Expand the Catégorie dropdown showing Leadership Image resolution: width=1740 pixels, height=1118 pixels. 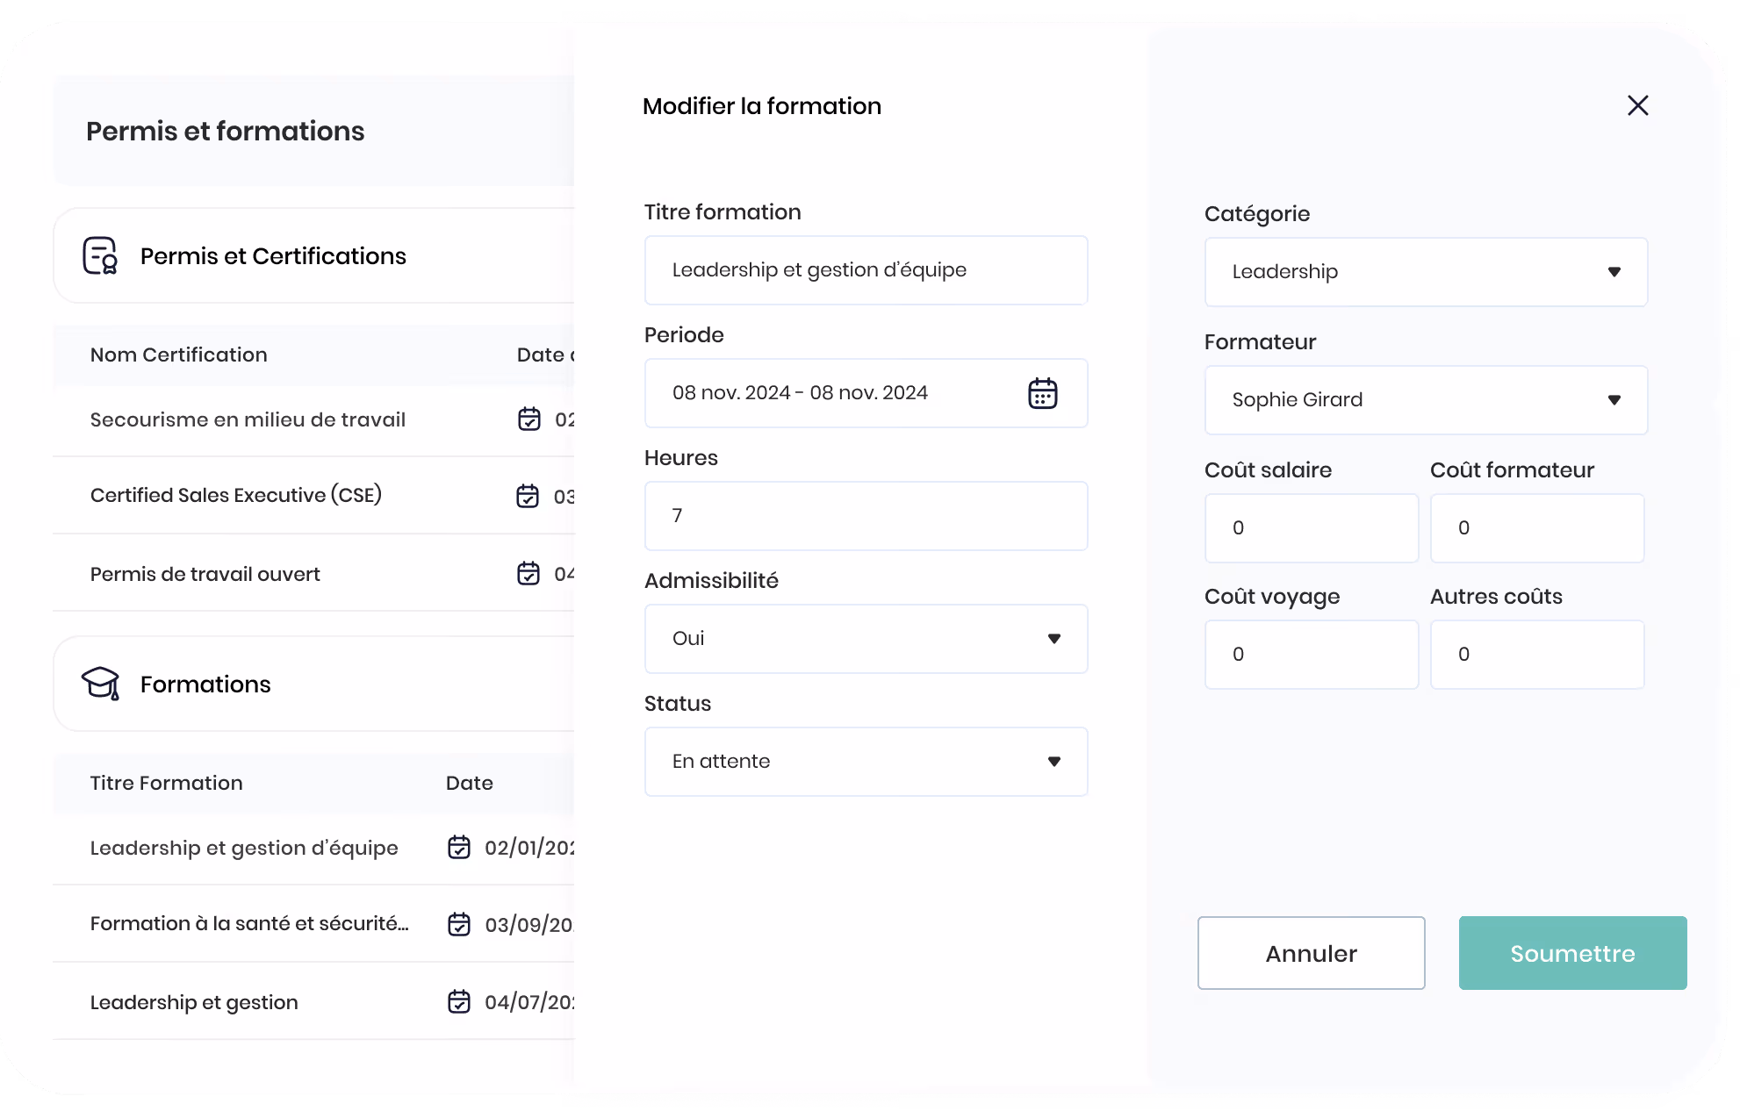[1426, 272]
